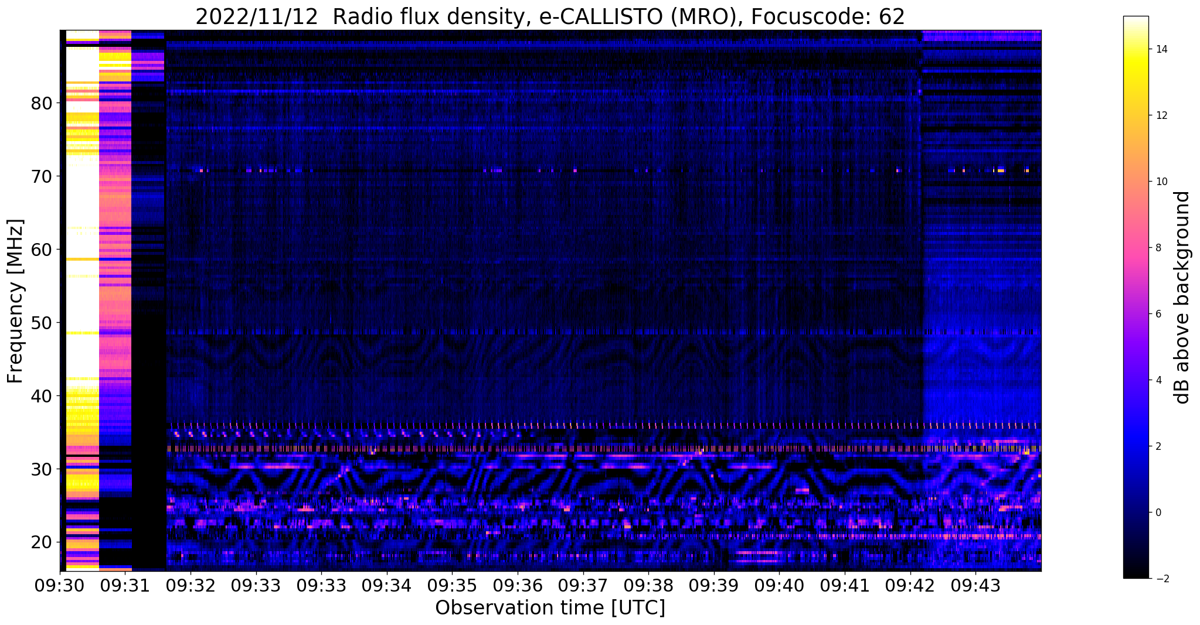Screen dimensions: 1200x625
Task: Click the 'Observation time [UTC]' axis label
Action: 550,608
